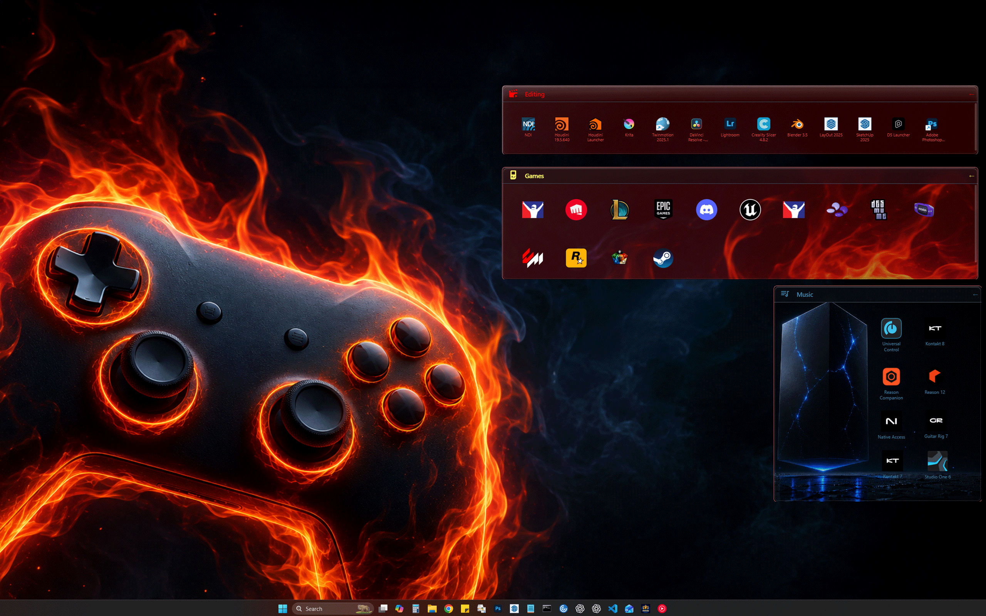Open Notepad on the taskbar

coord(530,609)
